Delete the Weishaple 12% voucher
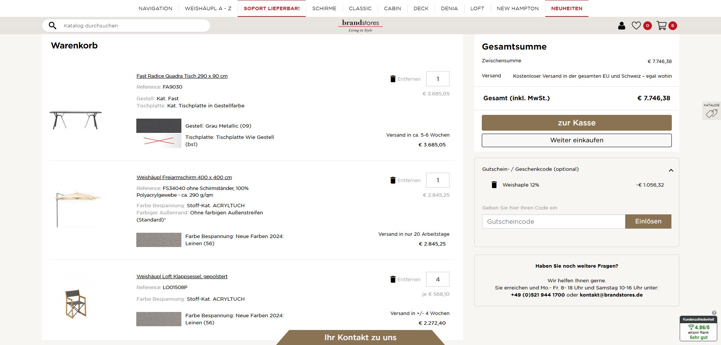This screenshot has height=345, width=721. [494, 185]
